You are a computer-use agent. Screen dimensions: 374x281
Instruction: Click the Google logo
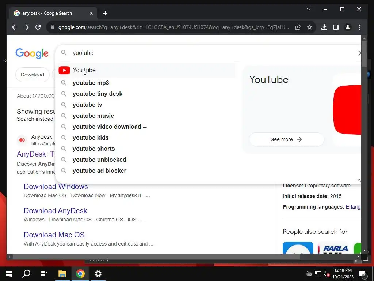click(32, 53)
